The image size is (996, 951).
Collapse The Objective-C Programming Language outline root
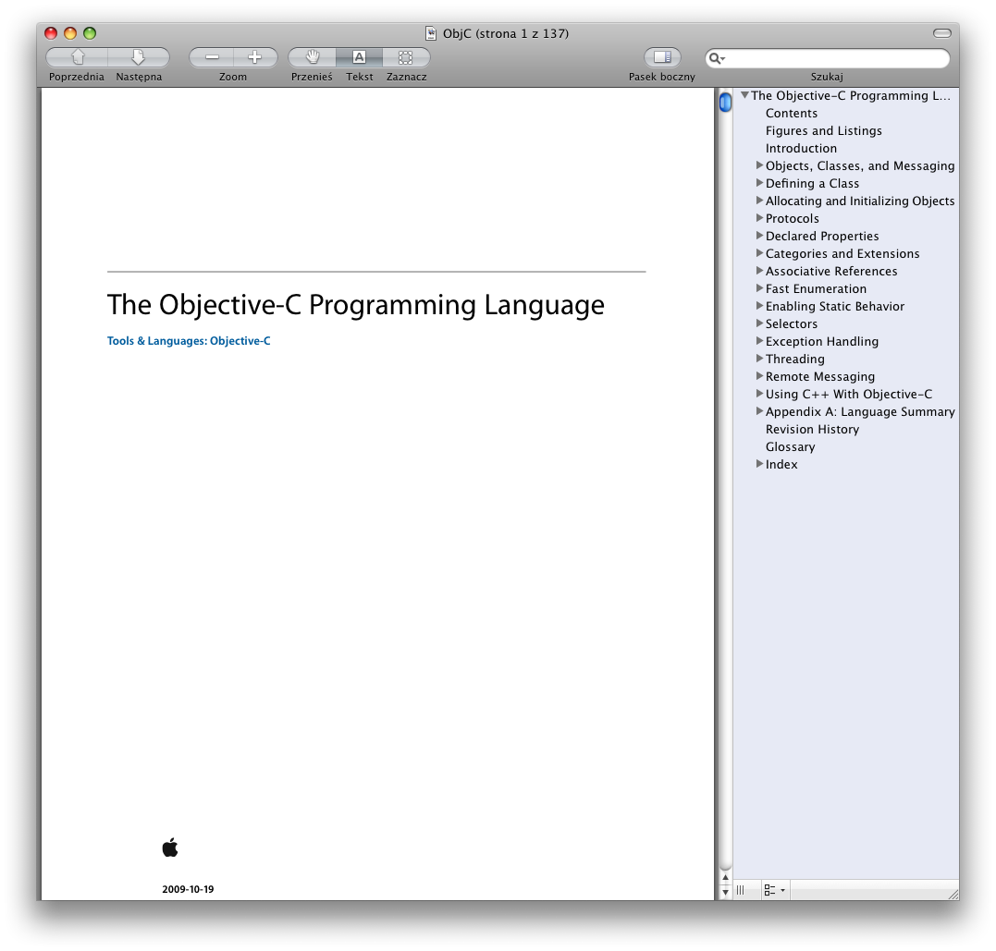[x=744, y=95]
